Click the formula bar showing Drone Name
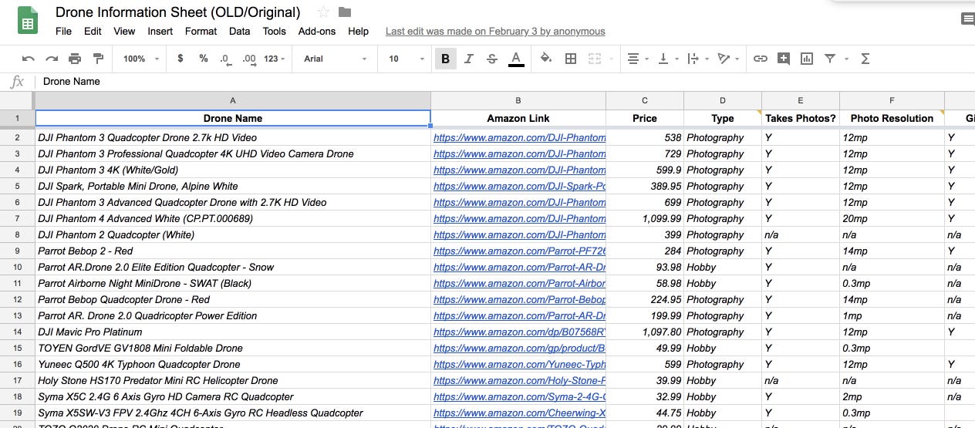The image size is (975, 428). pos(506,81)
